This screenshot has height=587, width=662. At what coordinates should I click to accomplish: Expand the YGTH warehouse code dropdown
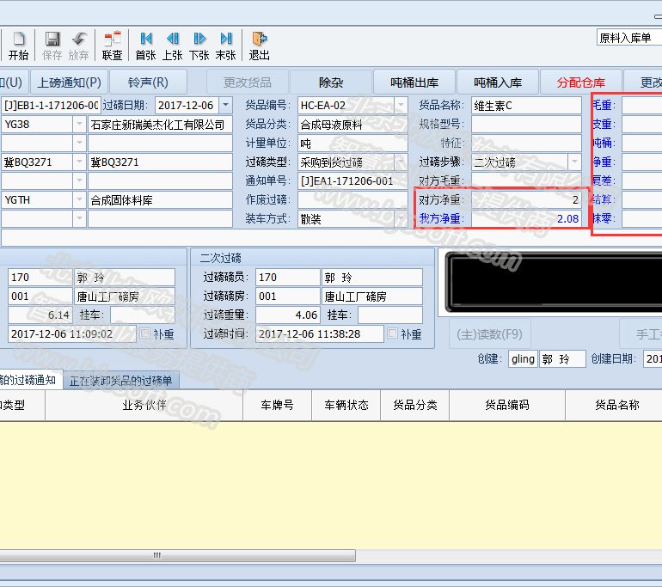pos(79,199)
